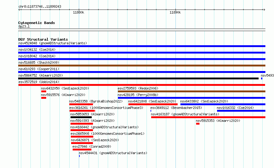Click the nsv6432050 (Sedlazeck2020) label

(65, 88)
